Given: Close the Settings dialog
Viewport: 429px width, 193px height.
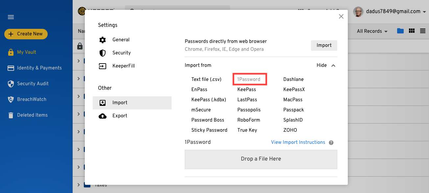Looking at the screenshot, I should point(341,16).
